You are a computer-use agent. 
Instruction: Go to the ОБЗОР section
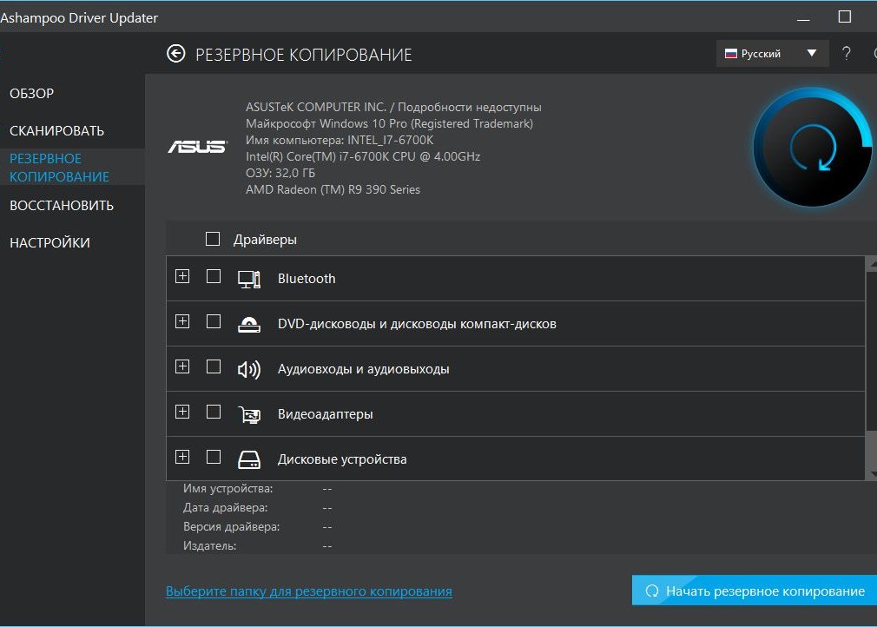tap(32, 94)
